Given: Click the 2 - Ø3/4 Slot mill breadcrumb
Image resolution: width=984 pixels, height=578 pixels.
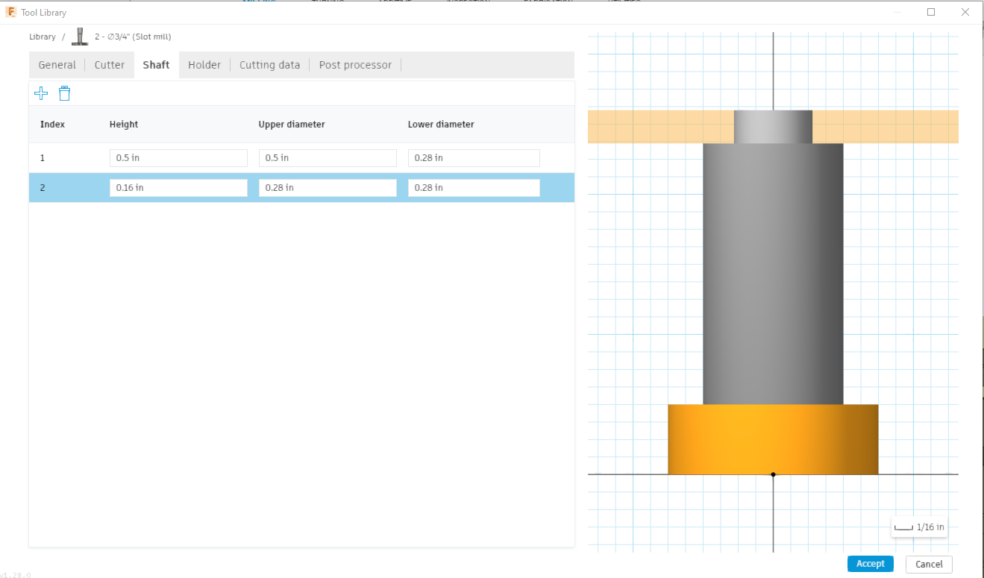Looking at the screenshot, I should point(132,36).
